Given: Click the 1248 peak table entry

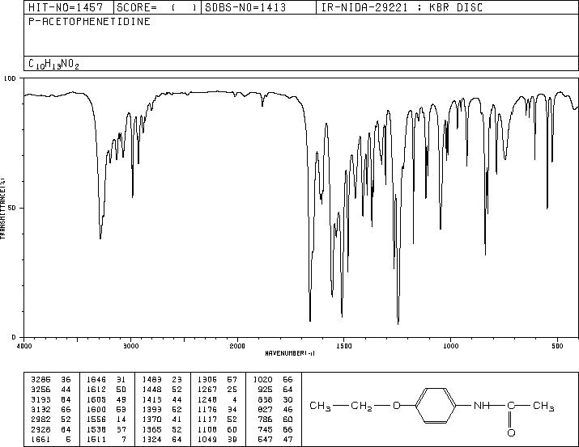Looking at the screenshot, I should point(218,399).
